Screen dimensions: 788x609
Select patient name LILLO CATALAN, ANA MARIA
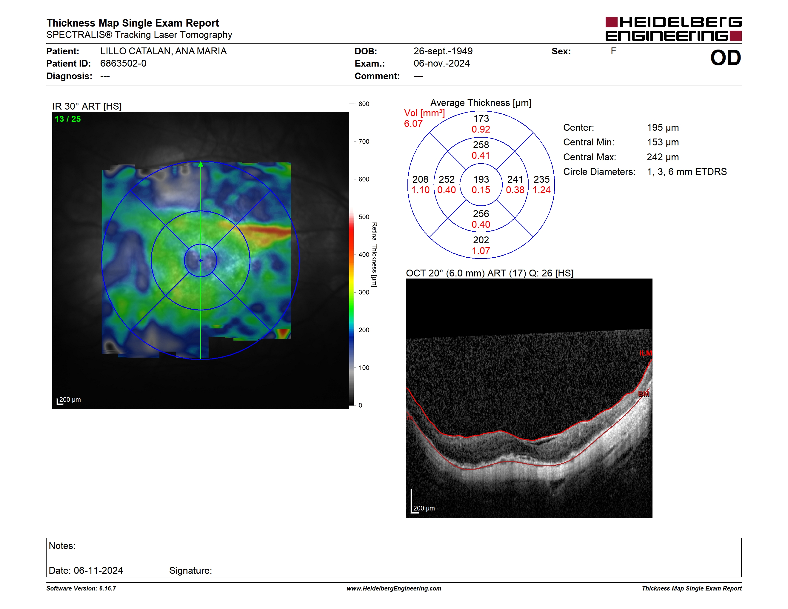tap(164, 51)
